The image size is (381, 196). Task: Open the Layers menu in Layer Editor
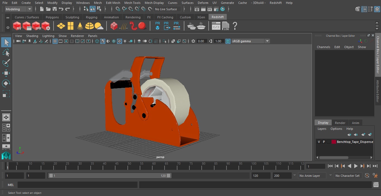click(322, 129)
